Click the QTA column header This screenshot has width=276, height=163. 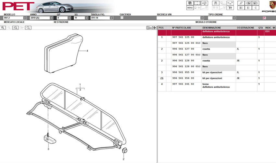pyautogui.click(x=260, y=28)
